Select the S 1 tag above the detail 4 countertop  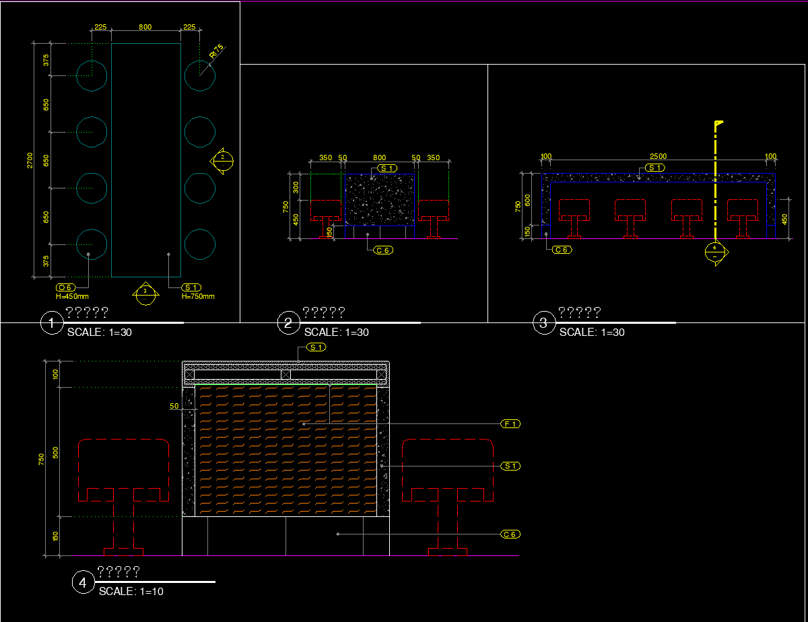coord(316,347)
